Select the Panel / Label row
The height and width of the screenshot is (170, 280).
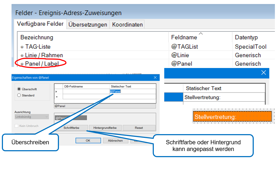tap(146, 63)
